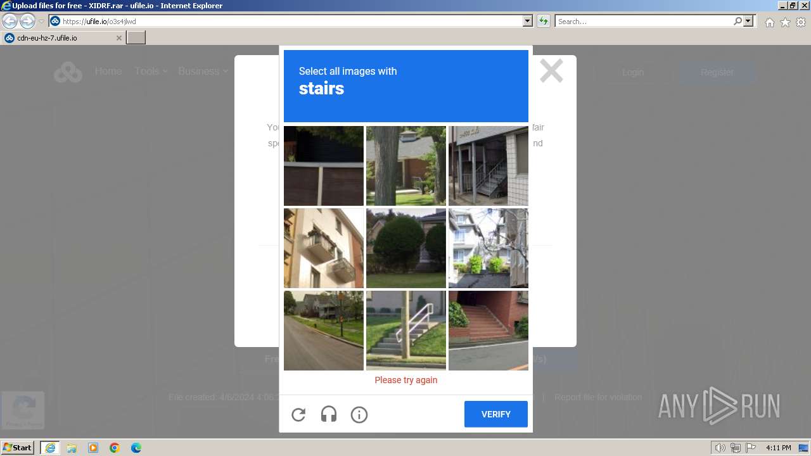The width and height of the screenshot is (811, 456).
Task: Click the refresh page icon
Action: 544,21
